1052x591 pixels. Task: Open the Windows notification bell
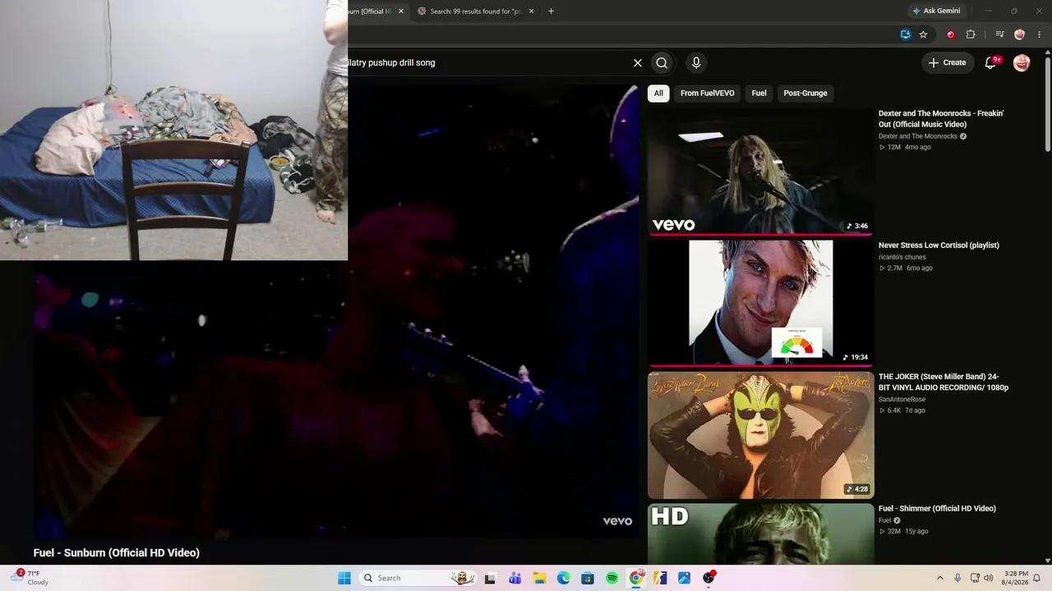pyautogui.click(x=1037, y=578)
